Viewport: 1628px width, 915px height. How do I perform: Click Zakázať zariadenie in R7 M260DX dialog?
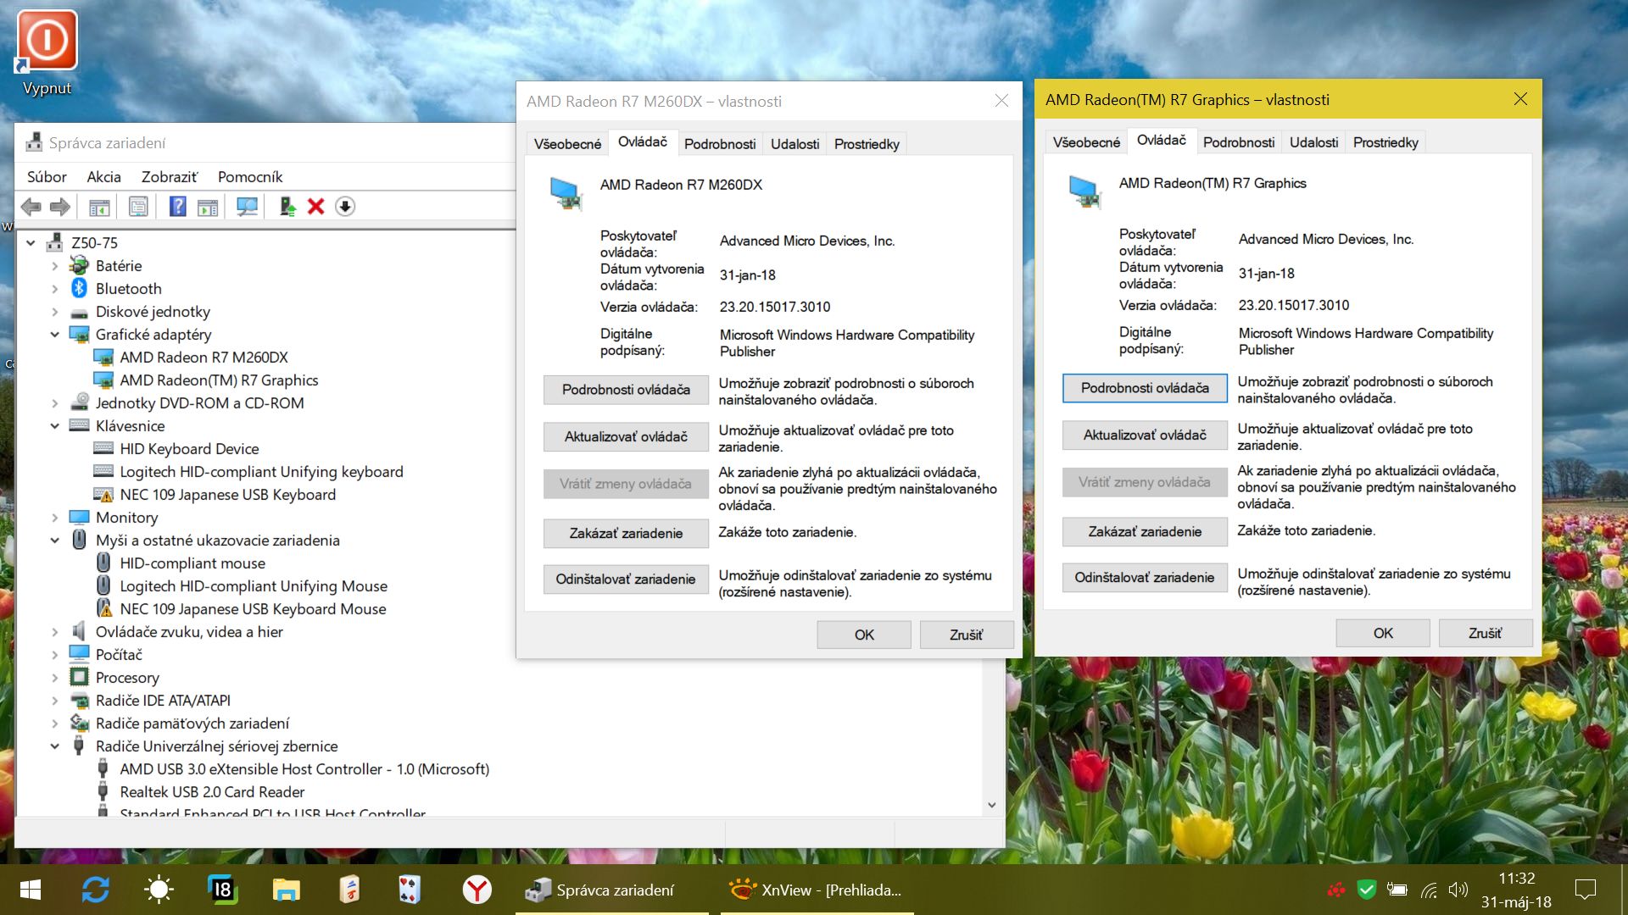[x=626, y=533]
